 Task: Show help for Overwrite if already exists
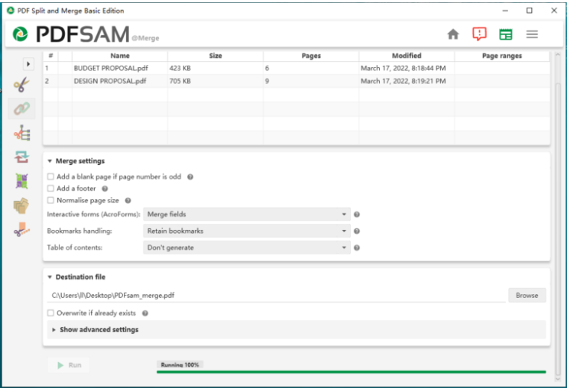(x=145, y=313)
